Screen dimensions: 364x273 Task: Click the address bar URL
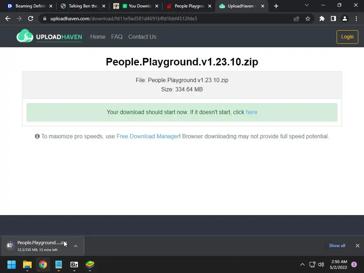point(123,18)
